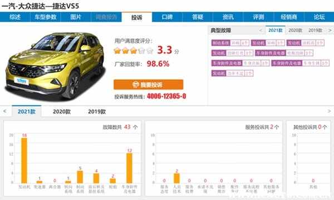Click the 一汽-大众捷达—捷达VS5 page title
Viewport: 334px width, 200px height.
click(40, 6)
